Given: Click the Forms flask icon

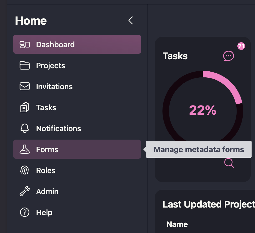Looking at the screenshot, I should tap(24, 149).
